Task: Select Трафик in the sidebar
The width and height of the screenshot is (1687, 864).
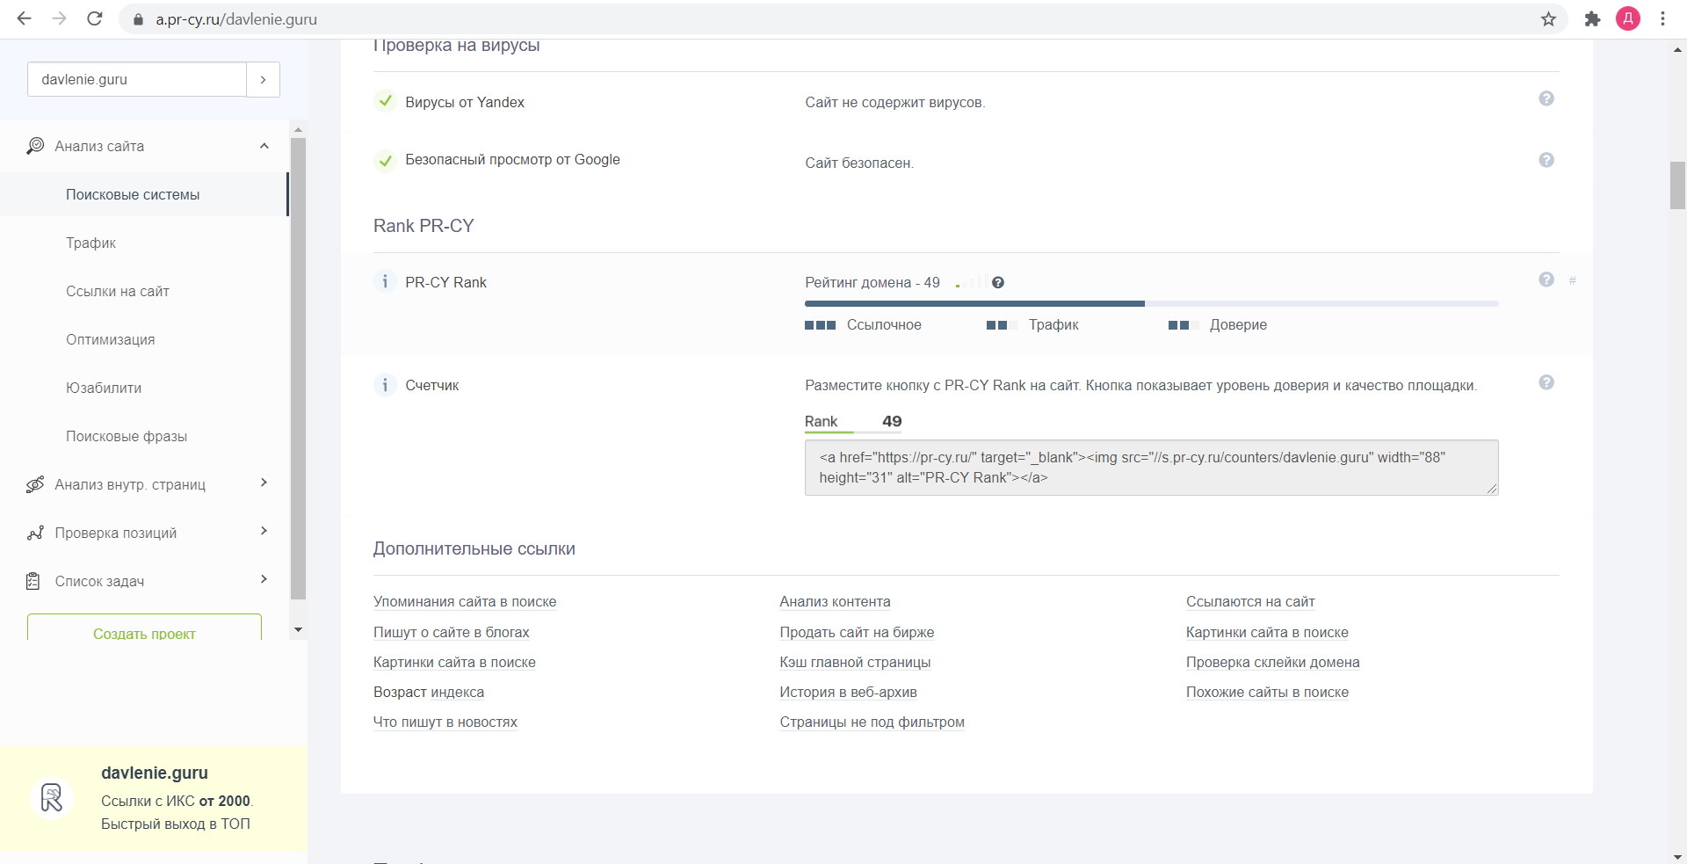Action: click(91, 243)
